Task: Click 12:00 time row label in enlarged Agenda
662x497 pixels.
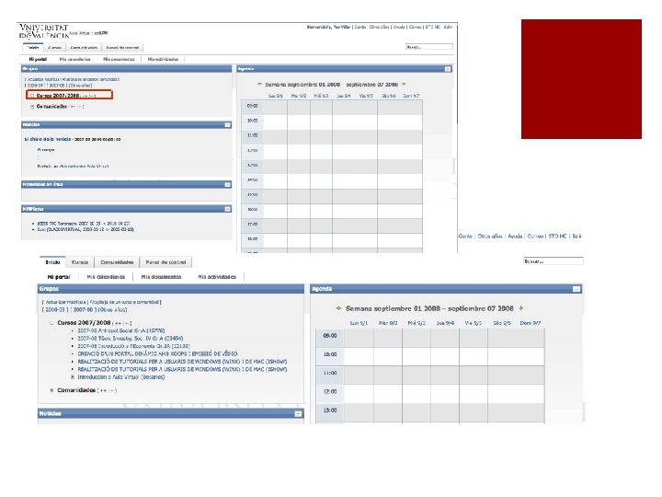Action: point(330,392)
